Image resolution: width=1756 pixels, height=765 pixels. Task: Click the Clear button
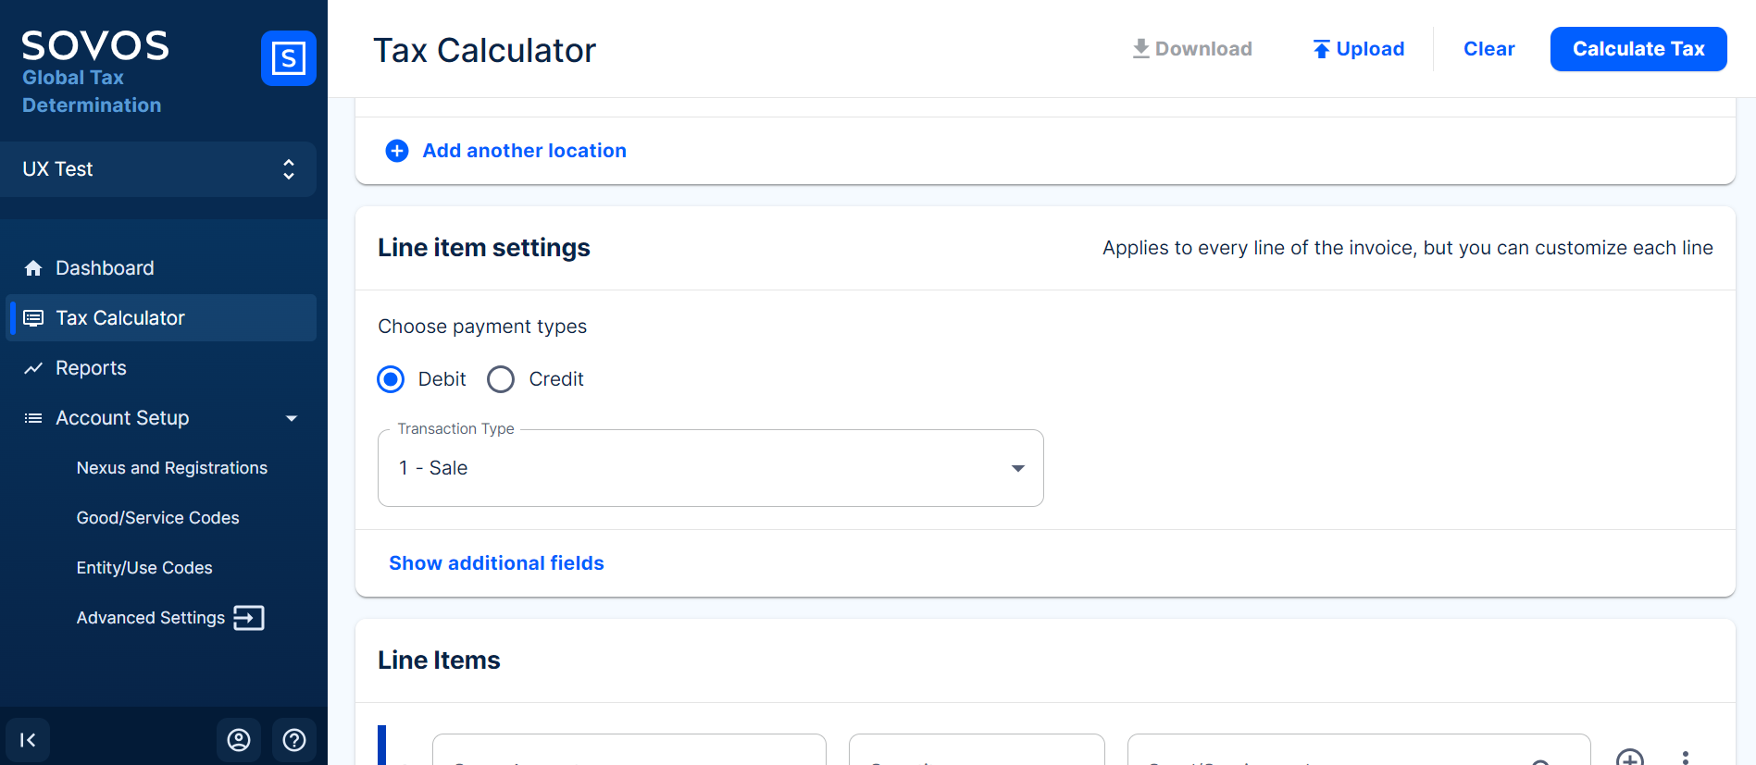1488,49
